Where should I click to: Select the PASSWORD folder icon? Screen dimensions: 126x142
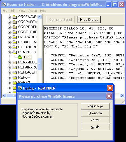tap(15, 47)
